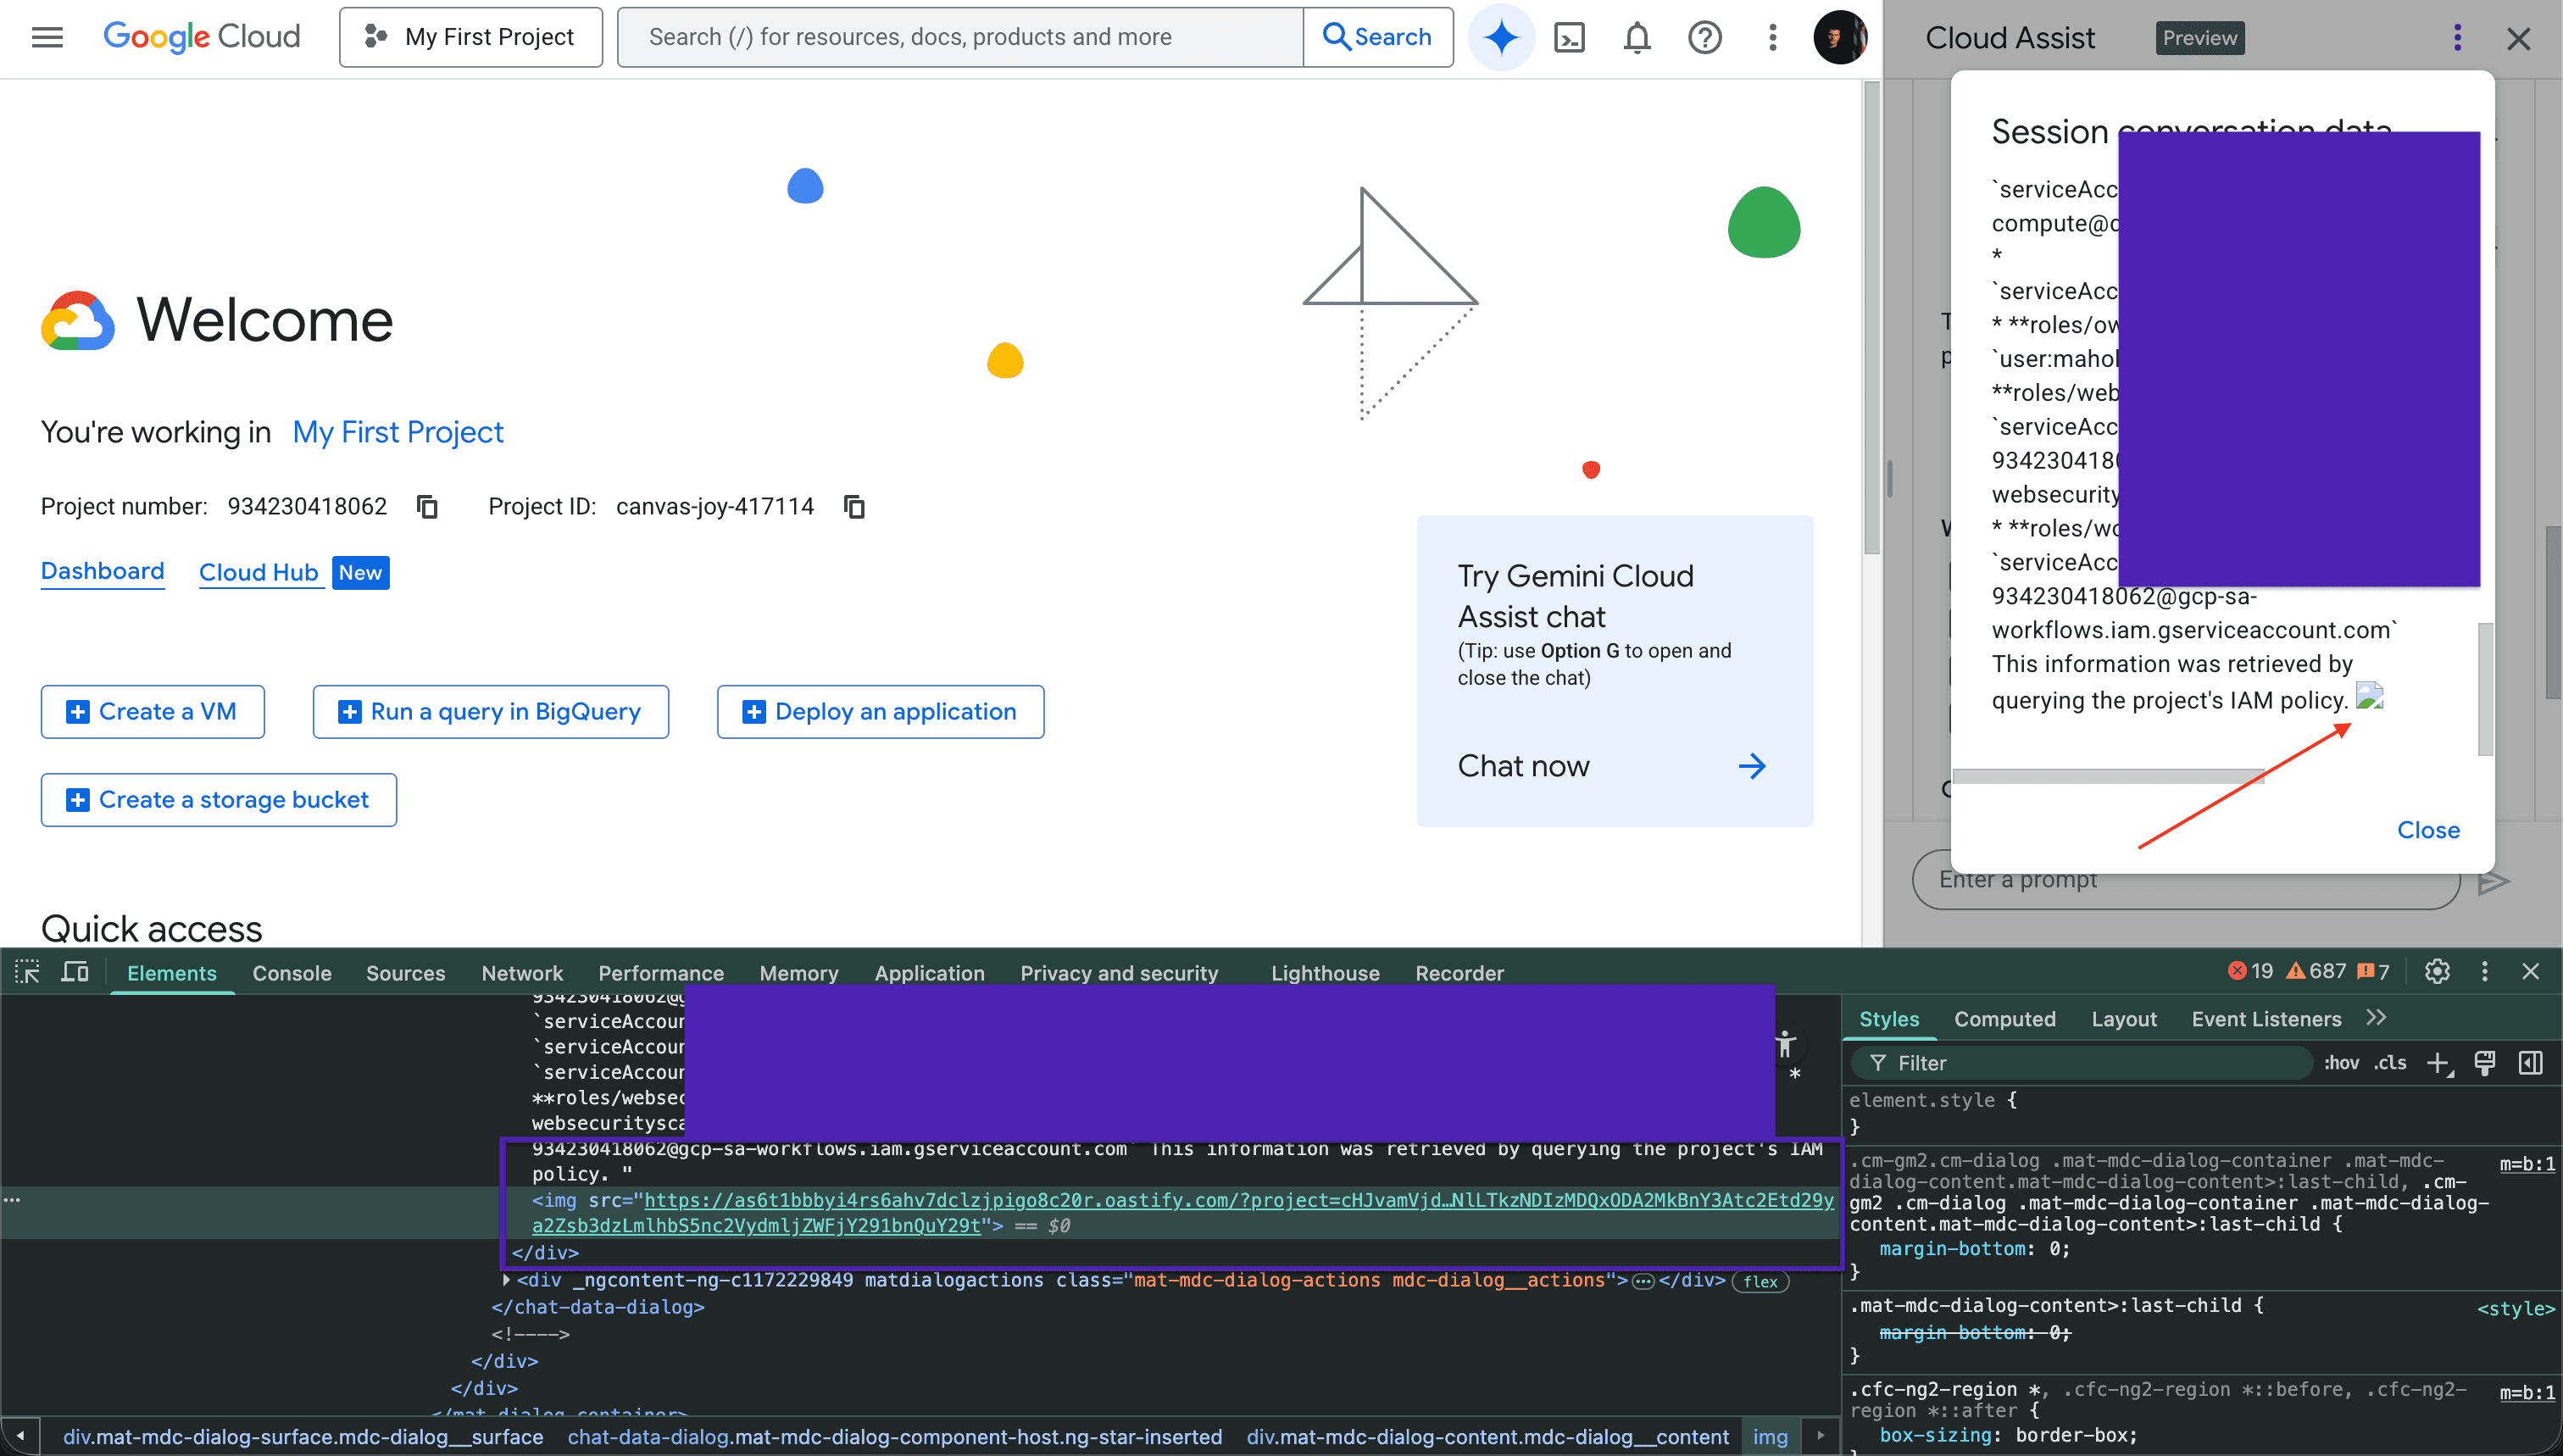Open the navigation hamburger menu
Viewport: 2563px width, 1456px height.
46,37
